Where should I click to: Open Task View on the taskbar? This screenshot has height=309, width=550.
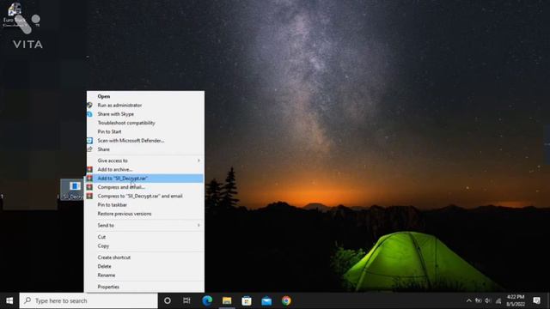click(186, 300)
